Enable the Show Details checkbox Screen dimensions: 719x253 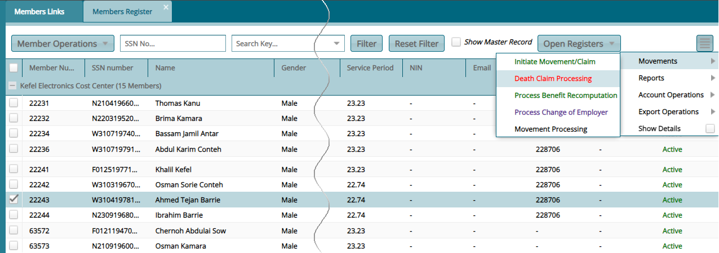point(710,129)
